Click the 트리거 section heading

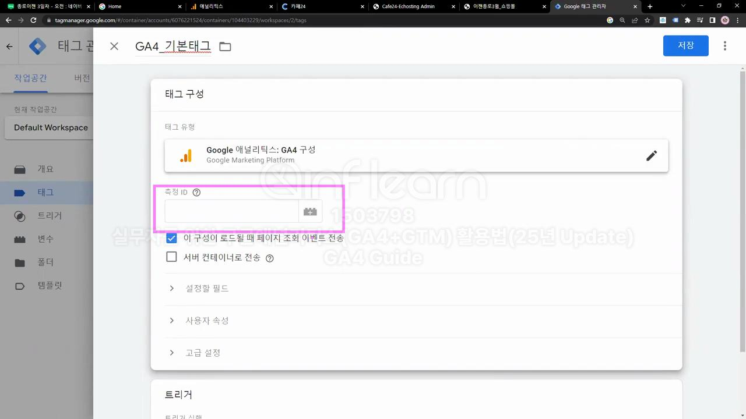coord(178,395)
